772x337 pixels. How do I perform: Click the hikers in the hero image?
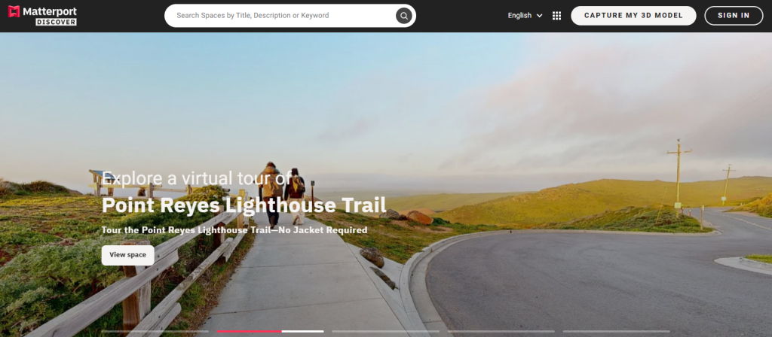point(282,196)
